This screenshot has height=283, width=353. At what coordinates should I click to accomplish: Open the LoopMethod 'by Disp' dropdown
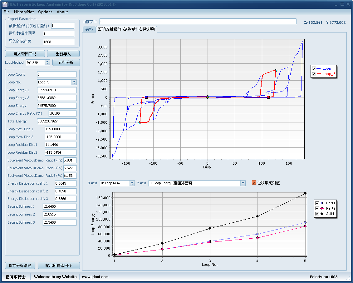coord(47,62)
